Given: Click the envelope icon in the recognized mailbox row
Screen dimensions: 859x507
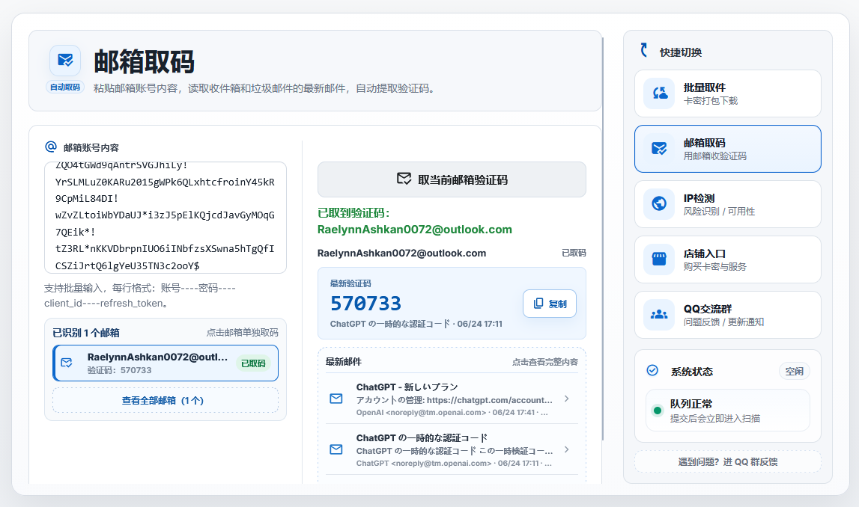Looking at the screenshot, I should pyautogui.click(x=67, y=363).
